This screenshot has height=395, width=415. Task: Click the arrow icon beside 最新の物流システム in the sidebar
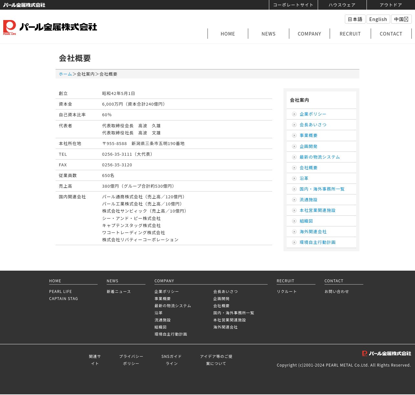tap(294, 157)
